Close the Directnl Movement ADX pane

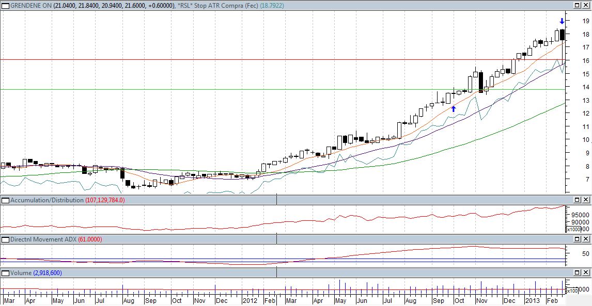click(586, 239)
